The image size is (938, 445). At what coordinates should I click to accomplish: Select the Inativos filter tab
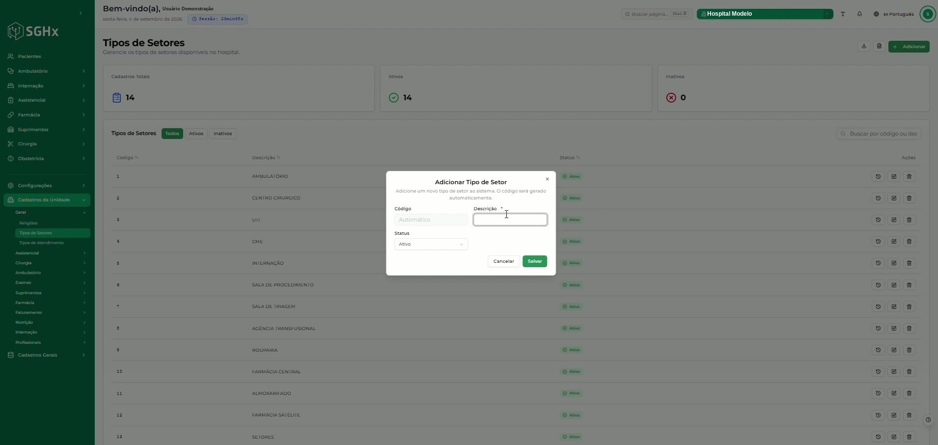pos(222,134)
